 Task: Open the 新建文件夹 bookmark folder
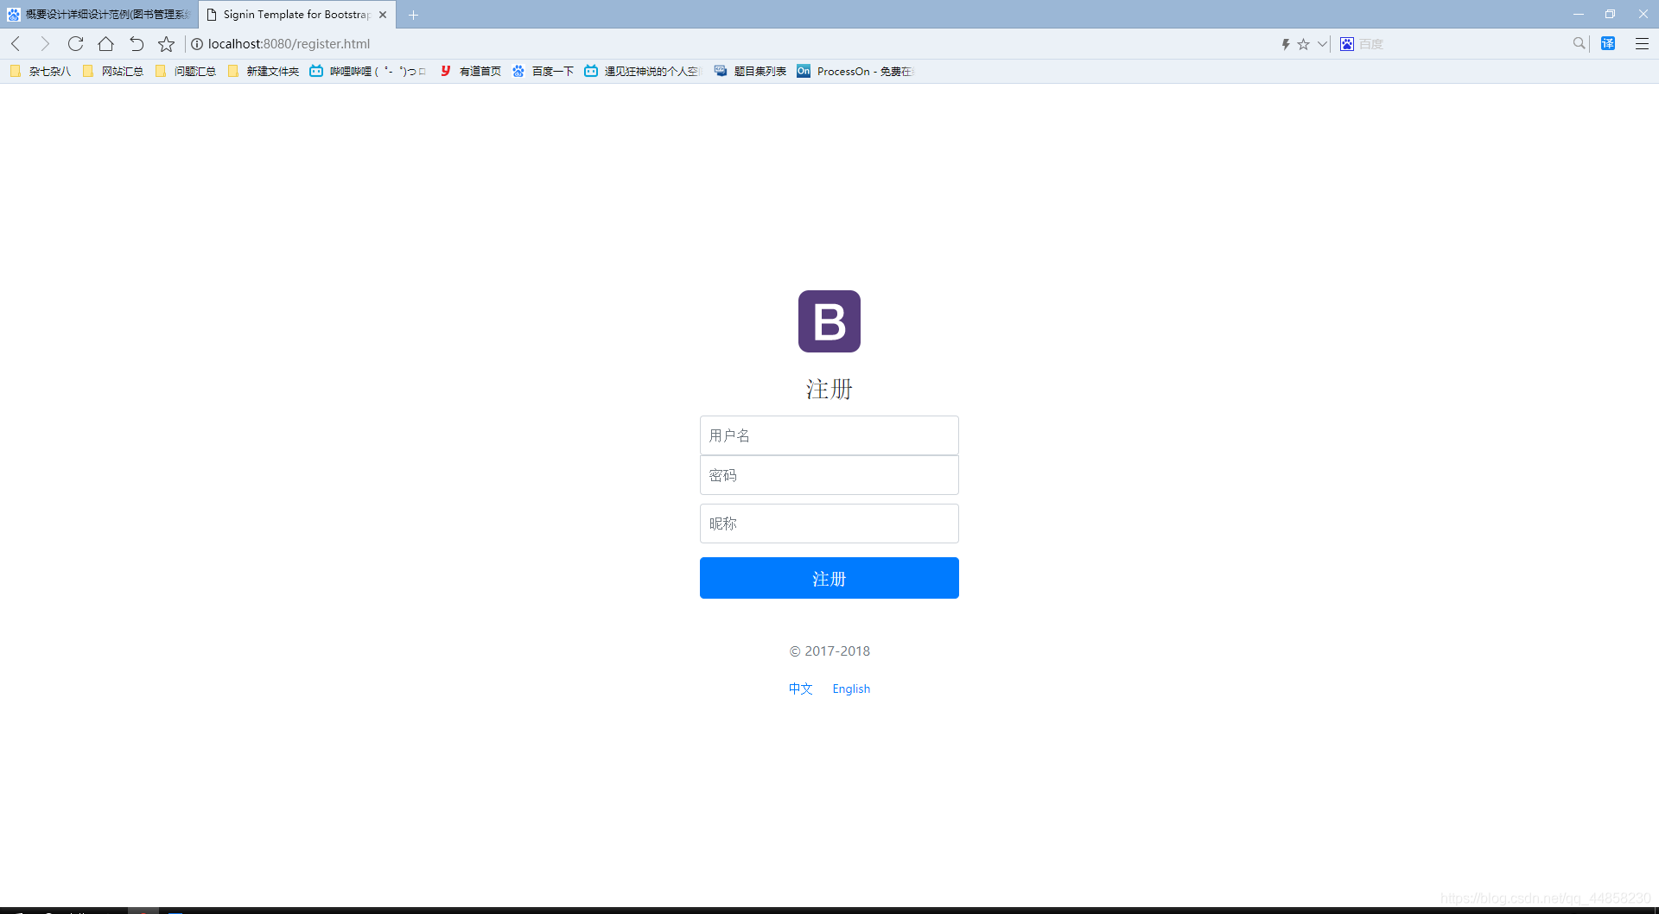pyautogui.click(x=264, y=71)
